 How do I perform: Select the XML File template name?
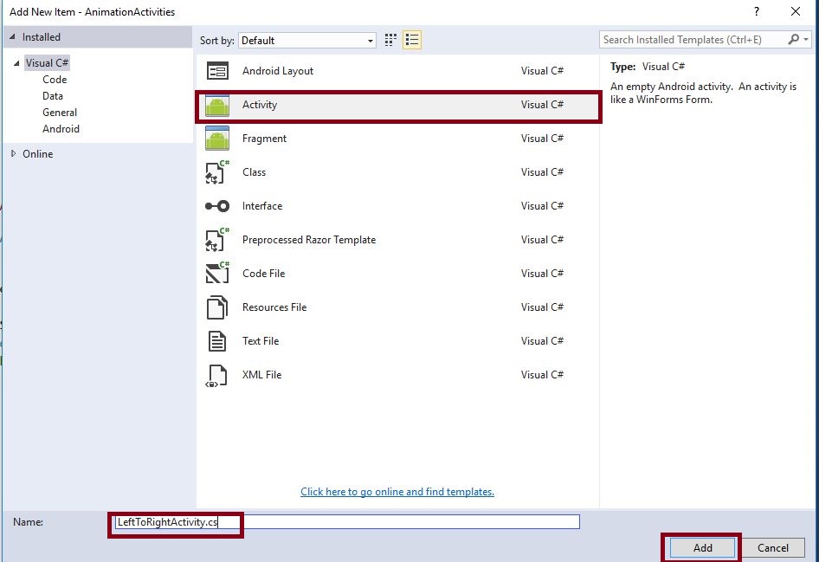tap(261, 375)
